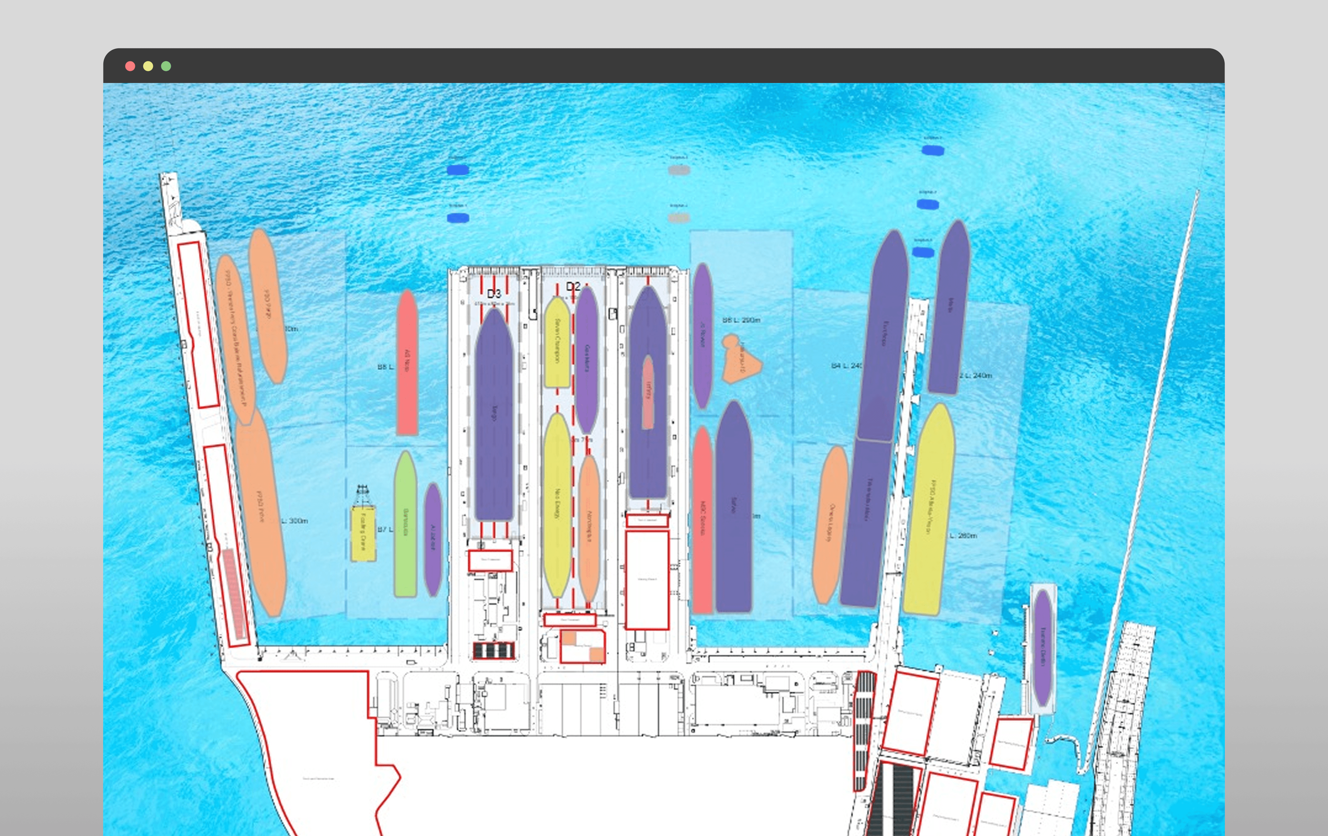The image size is (1328, 836).
Task: Select the large purple vessel in dock D3
Action: 494,415
